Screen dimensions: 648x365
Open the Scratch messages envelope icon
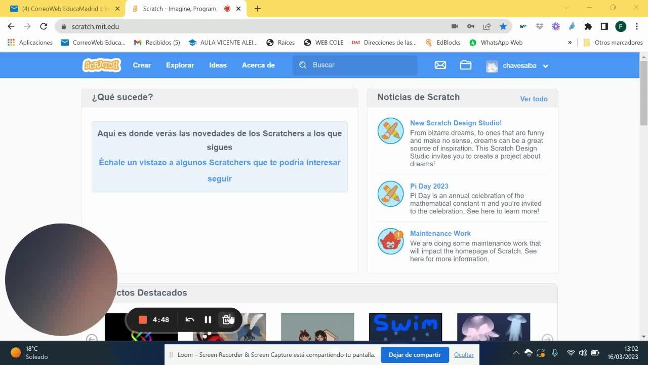(440, 65)
